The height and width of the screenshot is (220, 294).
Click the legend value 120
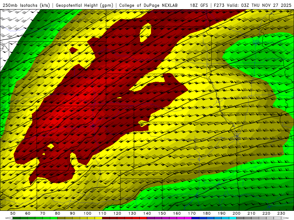pos(117,213)
